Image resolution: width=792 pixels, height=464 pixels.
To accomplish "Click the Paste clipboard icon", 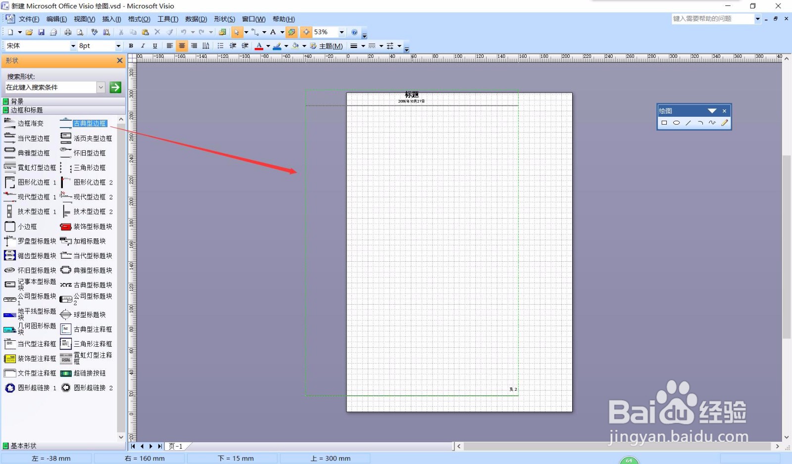I will pyautogui.click(x=145, y=32).
